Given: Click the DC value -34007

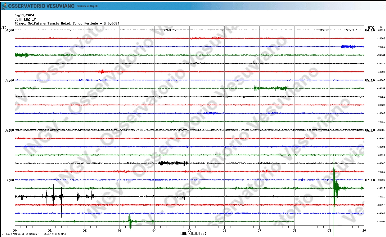Looking at the screenshot, I should [381, 213].
